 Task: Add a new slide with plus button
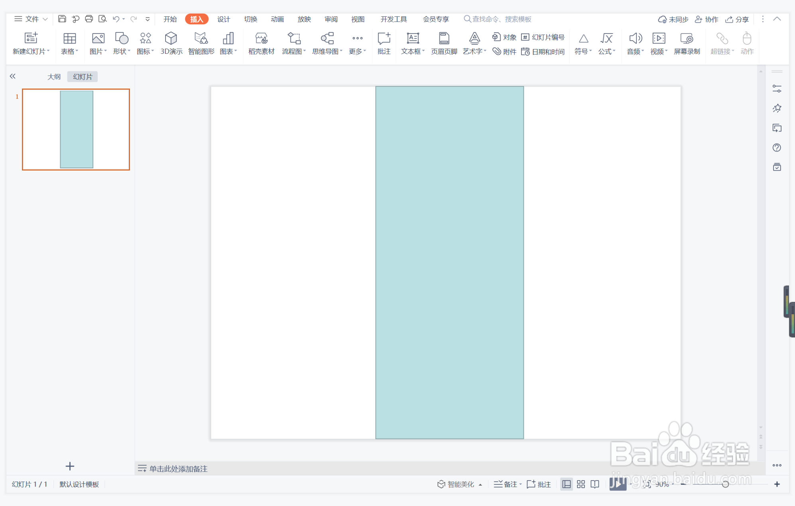pyautogui.click(x=70, y=466)
